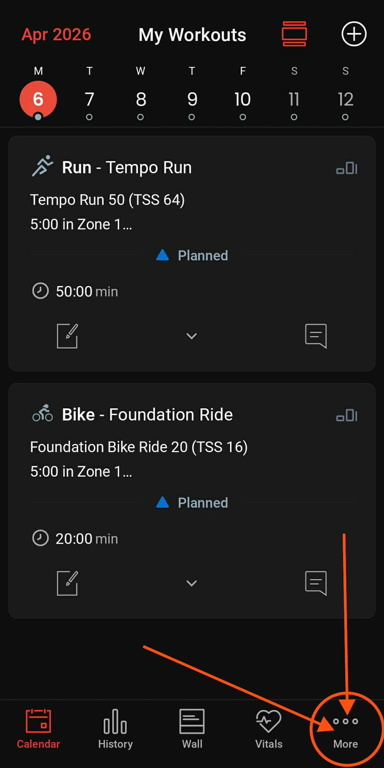The image size is (384, 768).
Task: Select Tuesday 7 in the week strip
Action: [89, 100]
